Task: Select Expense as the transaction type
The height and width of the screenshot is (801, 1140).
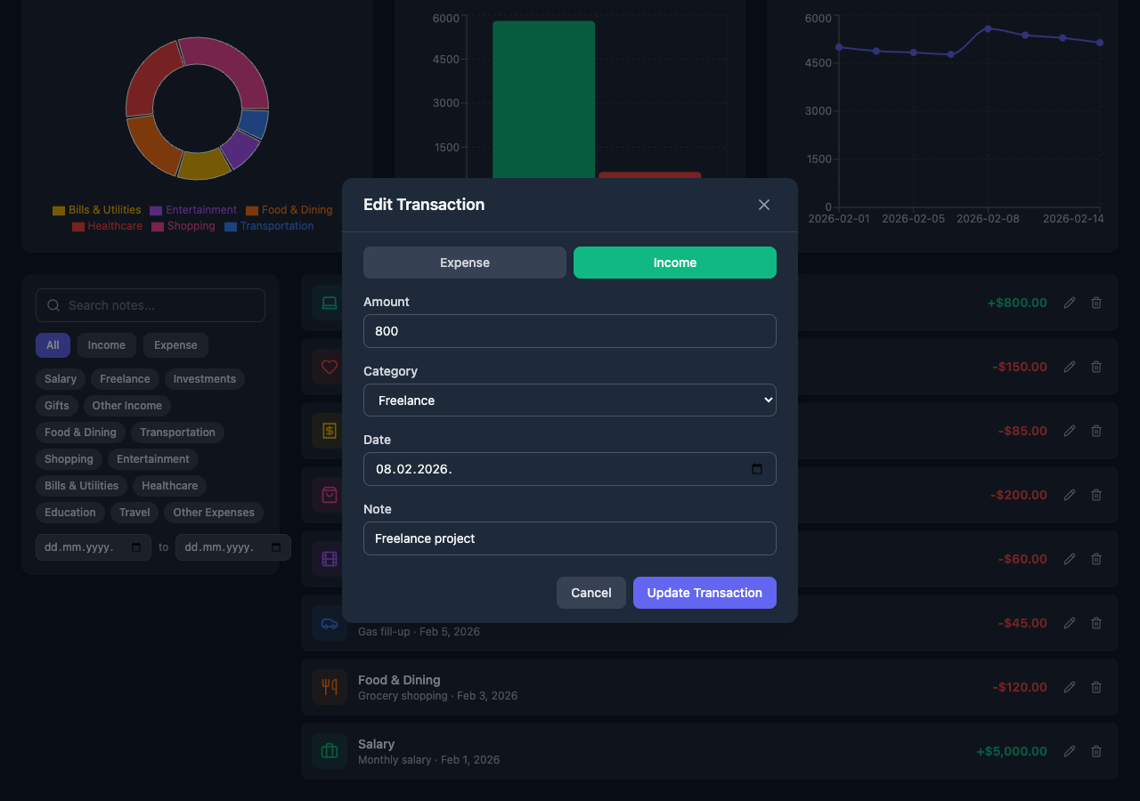Action: pyautogui.click(x=464, y=263)
